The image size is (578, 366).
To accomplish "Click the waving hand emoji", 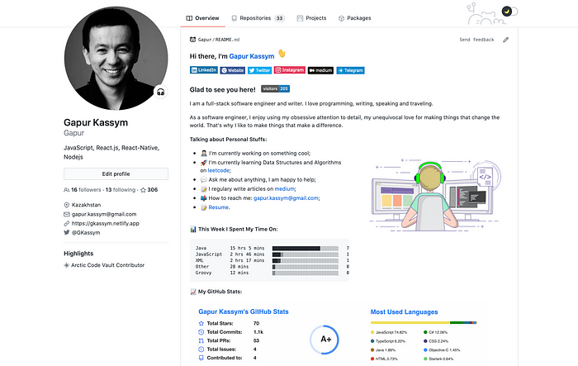I will 282,54.
